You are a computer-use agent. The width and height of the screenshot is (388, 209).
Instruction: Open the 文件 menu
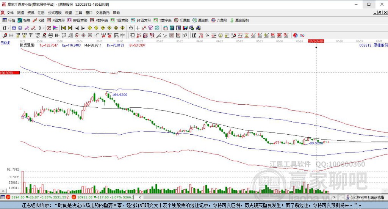point(10,13)
